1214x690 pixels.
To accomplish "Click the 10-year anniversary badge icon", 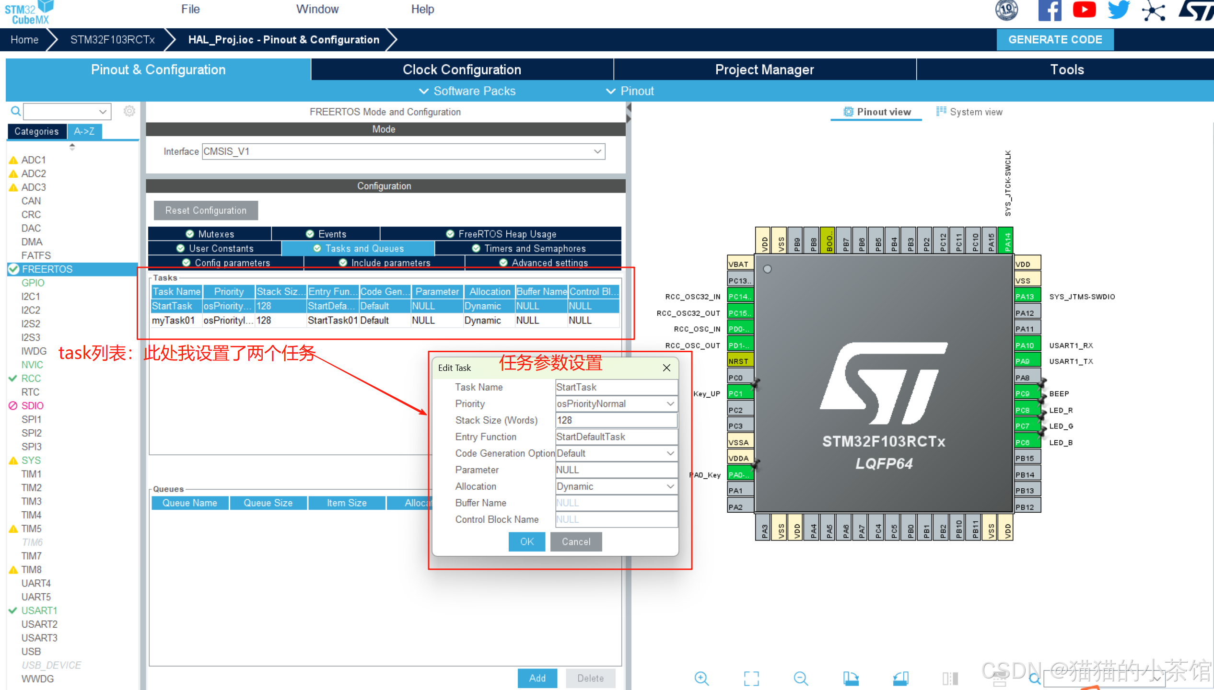I will tap(1006, 10).
